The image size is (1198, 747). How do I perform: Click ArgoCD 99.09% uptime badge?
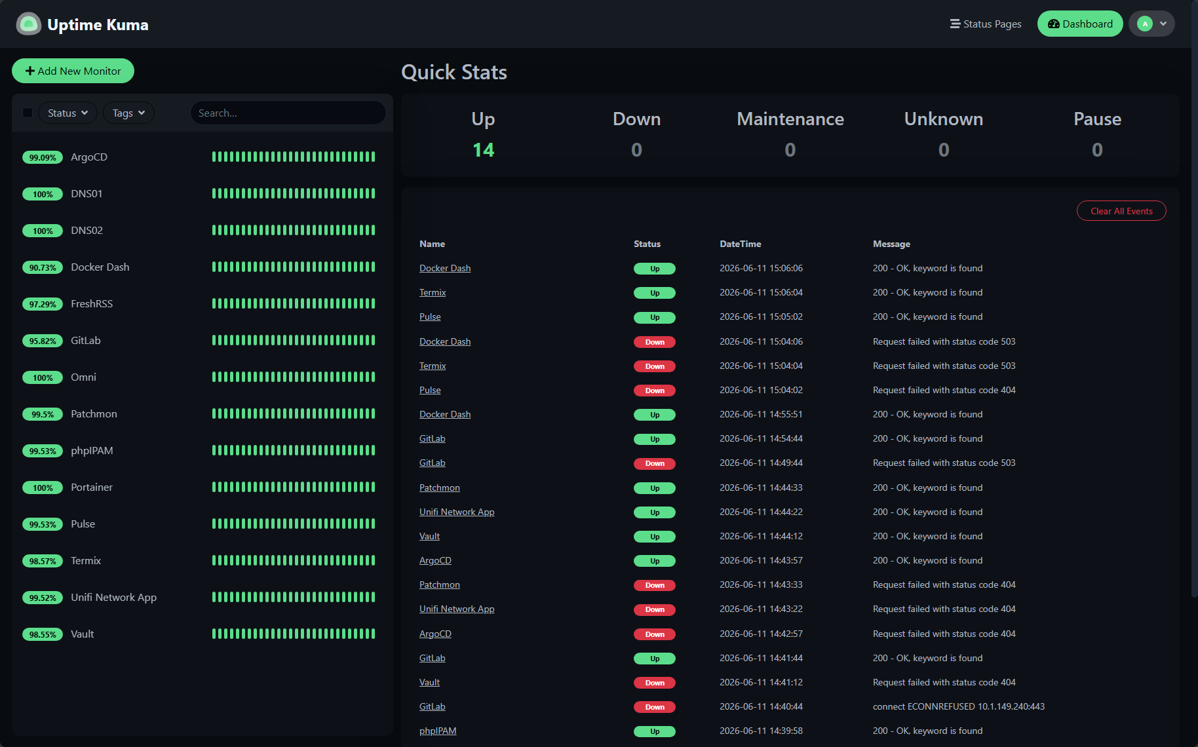43,157
